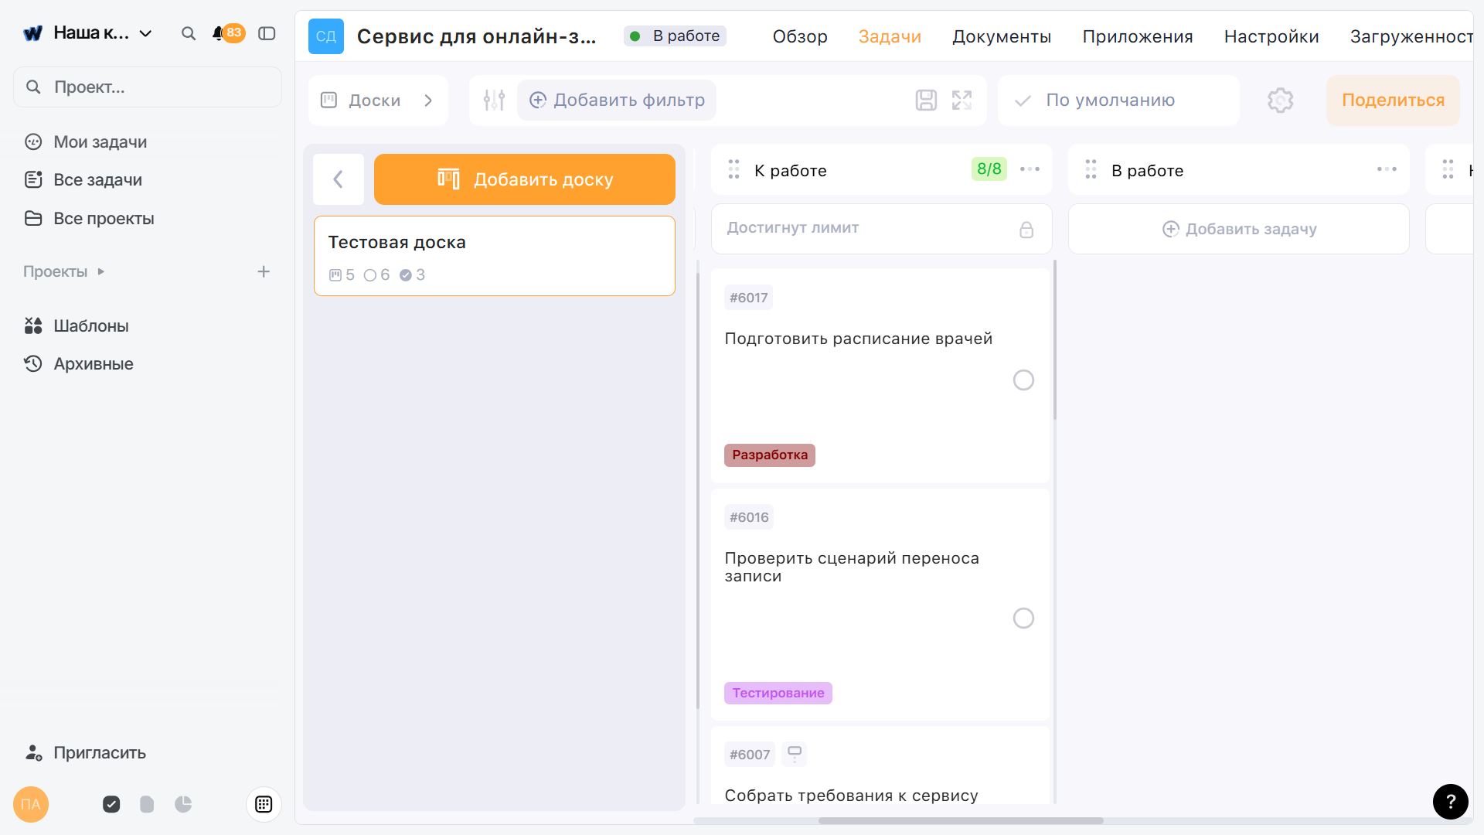This screenshot has width=1484, height=835.
Task: Open project status В работе dropdown
Action: coord(675,36)
